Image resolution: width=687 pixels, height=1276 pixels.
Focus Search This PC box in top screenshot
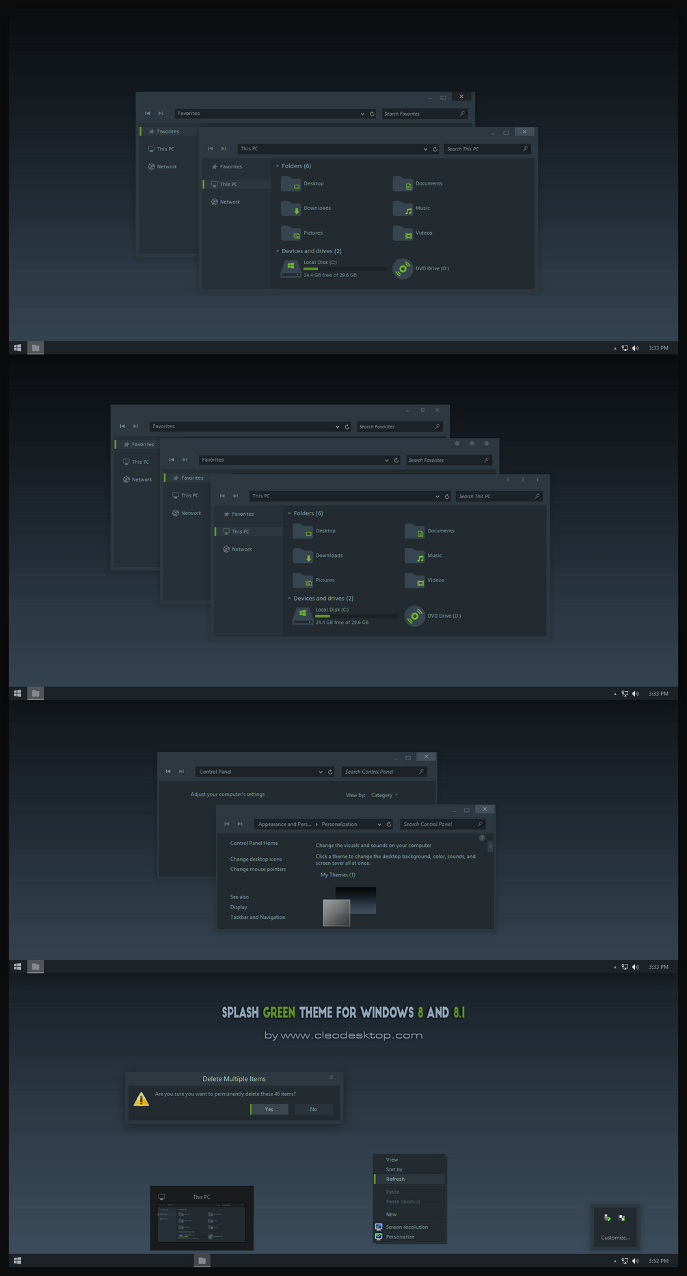488,149
